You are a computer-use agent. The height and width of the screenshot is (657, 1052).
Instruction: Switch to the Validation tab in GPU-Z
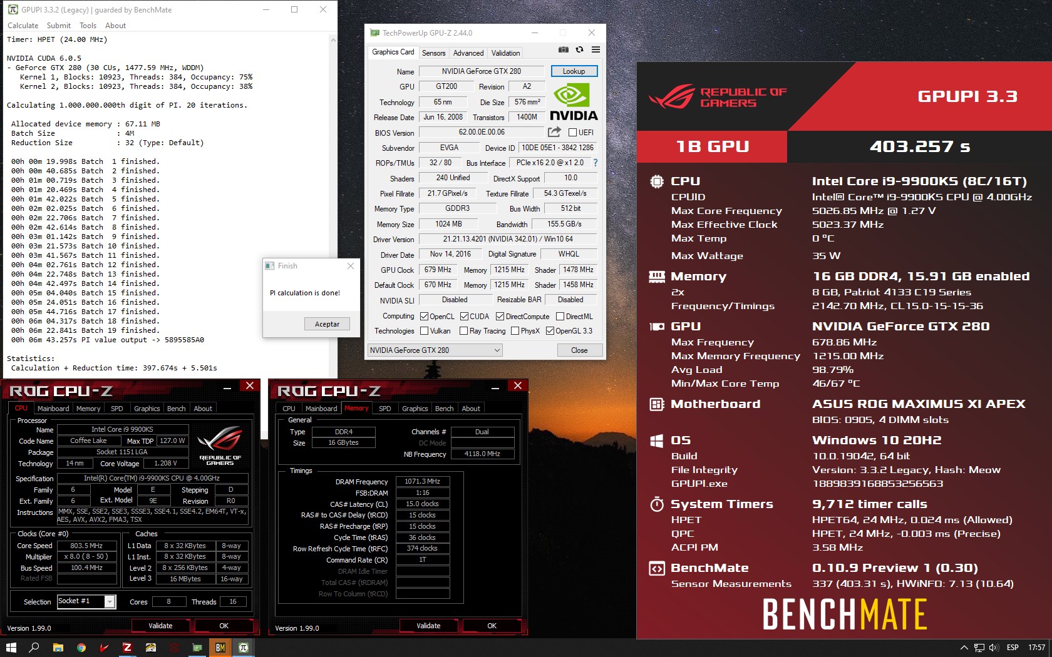point(505,53)
